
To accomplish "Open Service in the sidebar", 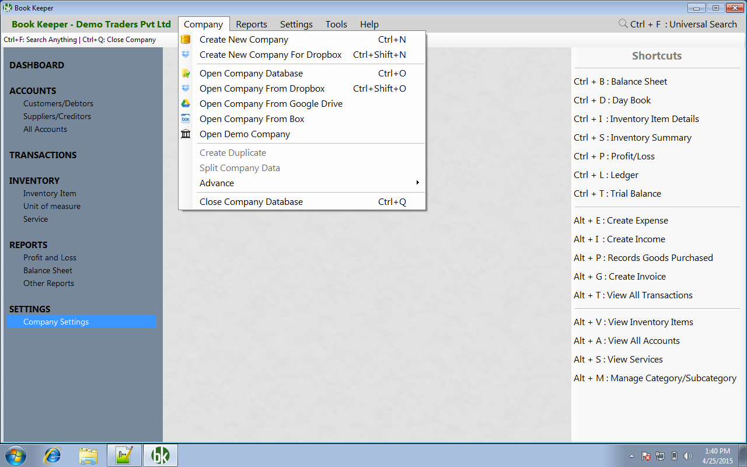I will 36,219.
